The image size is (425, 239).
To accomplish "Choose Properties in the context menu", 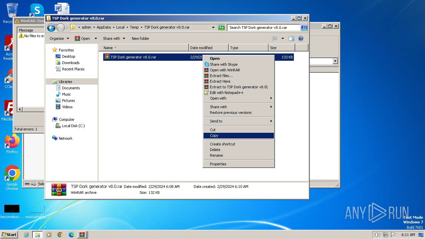I will (239, 164).
